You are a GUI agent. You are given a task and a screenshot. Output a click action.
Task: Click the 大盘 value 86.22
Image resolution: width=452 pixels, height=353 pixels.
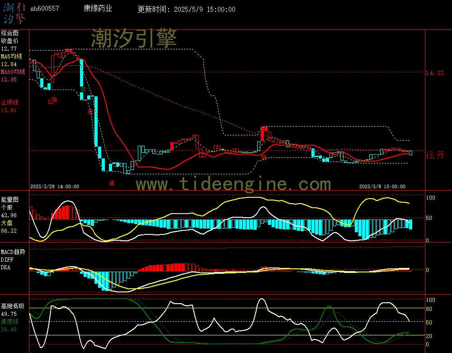[9, 231]
